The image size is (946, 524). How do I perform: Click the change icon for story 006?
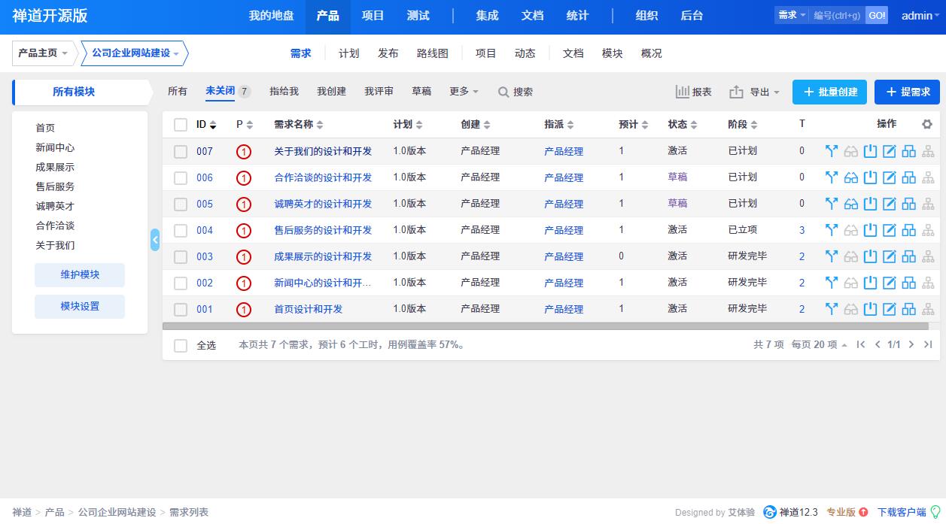[x=832, y=177]
